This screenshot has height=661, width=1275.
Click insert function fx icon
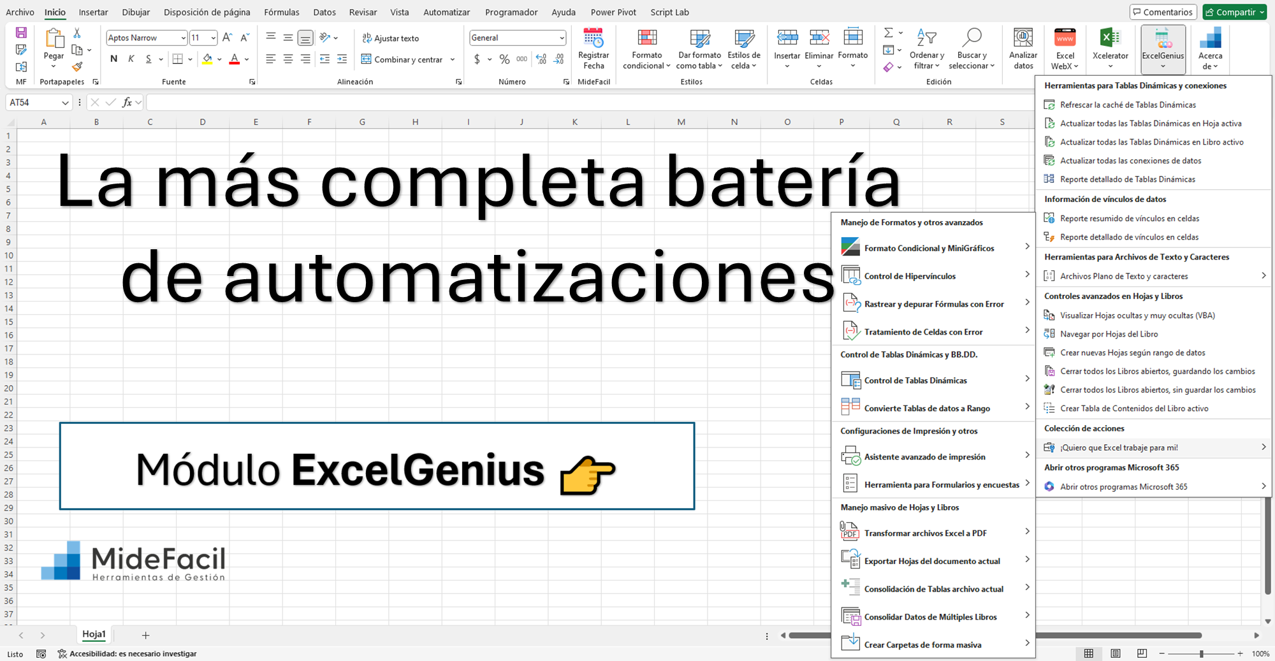(x=127, y=102)
